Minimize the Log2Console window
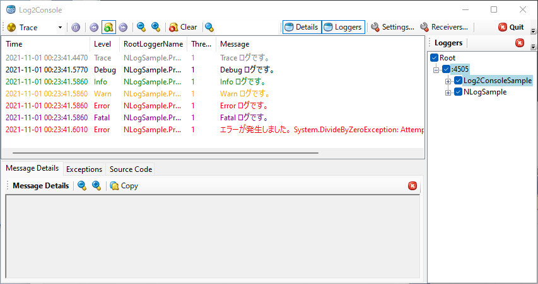The width and height of the screenshot is (538, 284). click(x=465, y=9)
